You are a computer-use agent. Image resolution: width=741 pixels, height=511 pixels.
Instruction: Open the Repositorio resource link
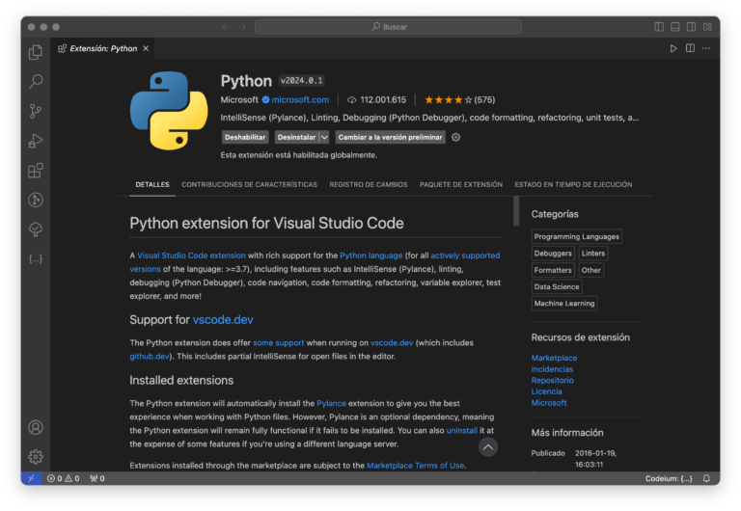click(552, 380)
